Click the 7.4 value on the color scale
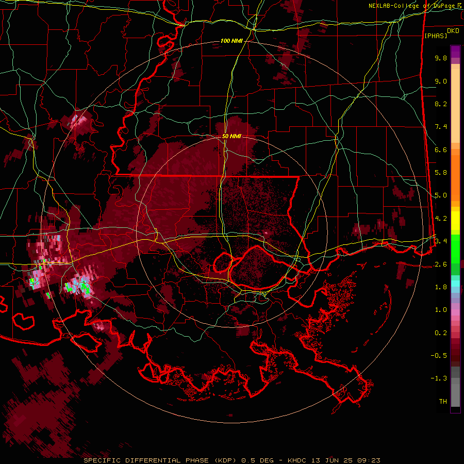This screenshot has height=464, width=464. coord(441,127)
